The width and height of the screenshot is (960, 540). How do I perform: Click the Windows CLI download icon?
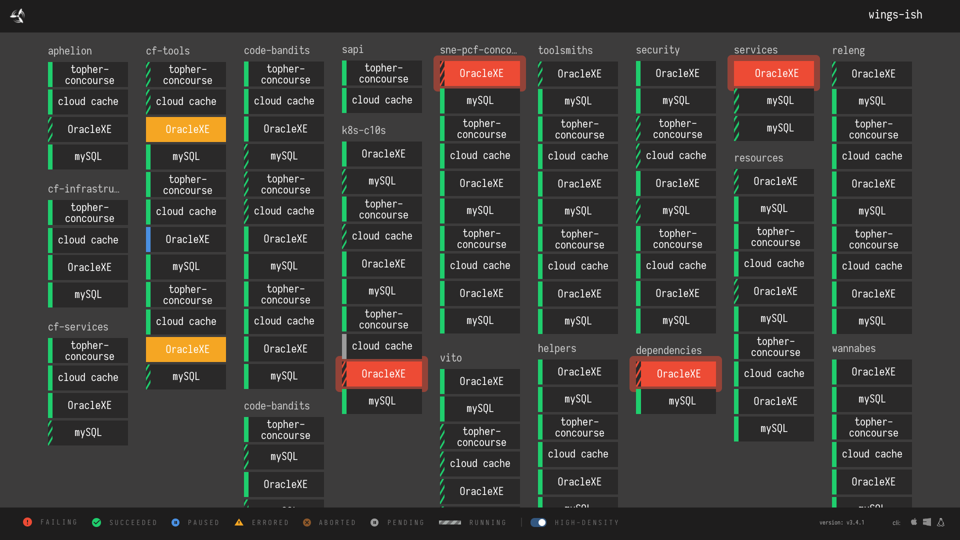(x=926, y=522)
